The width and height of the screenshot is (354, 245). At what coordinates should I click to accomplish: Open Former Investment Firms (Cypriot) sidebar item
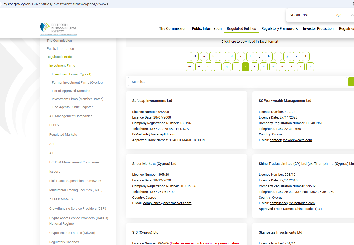[77, 83]
